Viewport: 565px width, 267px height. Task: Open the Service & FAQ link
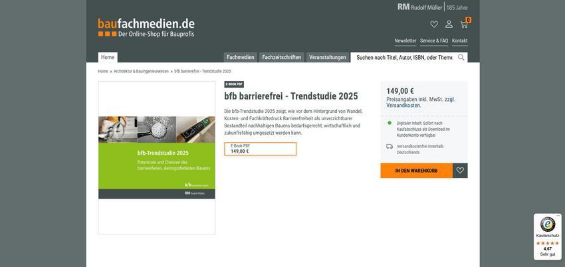tap(434, 41)
